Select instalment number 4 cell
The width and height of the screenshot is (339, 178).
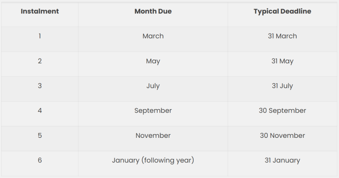(40, 111)
